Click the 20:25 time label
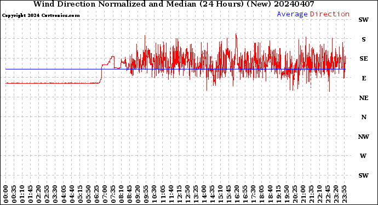The height and width of the screenshot is (205, 378). click(x=295, y=194)
